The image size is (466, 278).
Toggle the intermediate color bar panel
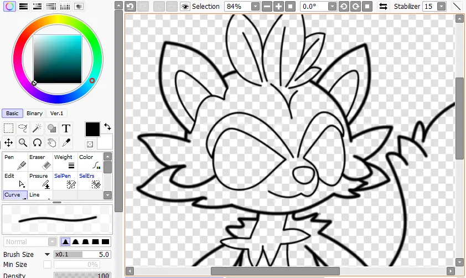pyautogui.click(x=51, y=6)
